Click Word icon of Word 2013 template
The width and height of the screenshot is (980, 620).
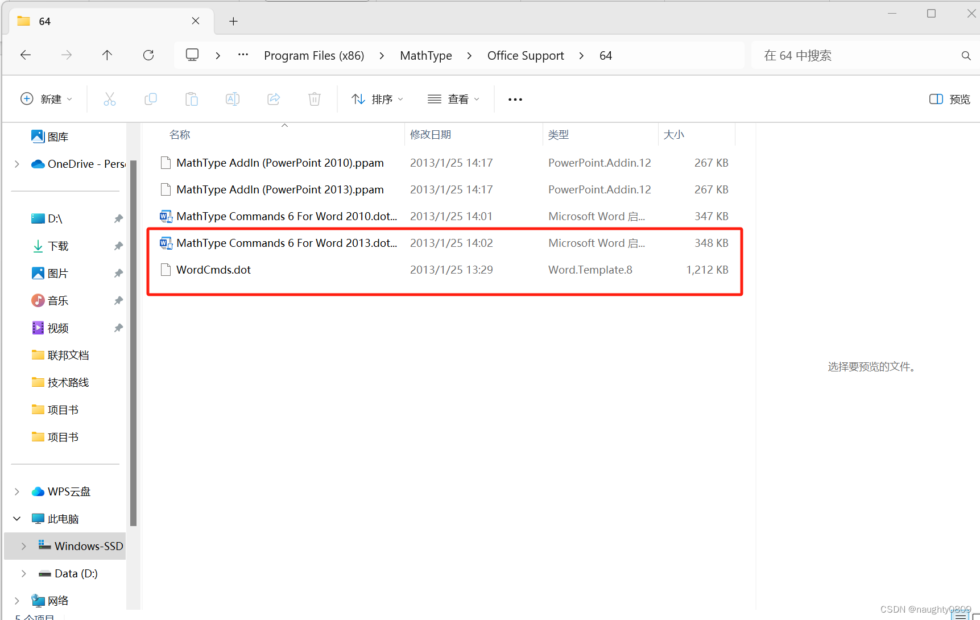click(166, 243)
